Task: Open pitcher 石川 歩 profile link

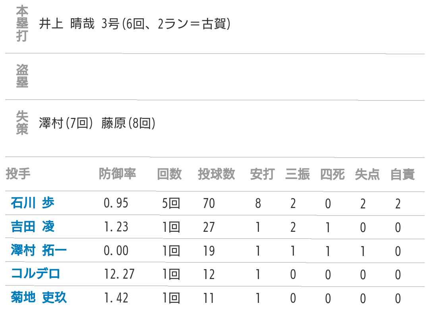Action: (33, 203)
